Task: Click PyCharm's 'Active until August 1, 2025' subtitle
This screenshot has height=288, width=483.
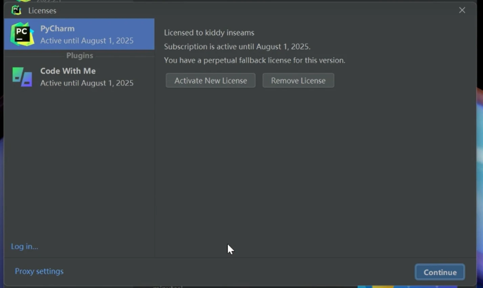Action: pyautogui.click(x=87, y=41)
